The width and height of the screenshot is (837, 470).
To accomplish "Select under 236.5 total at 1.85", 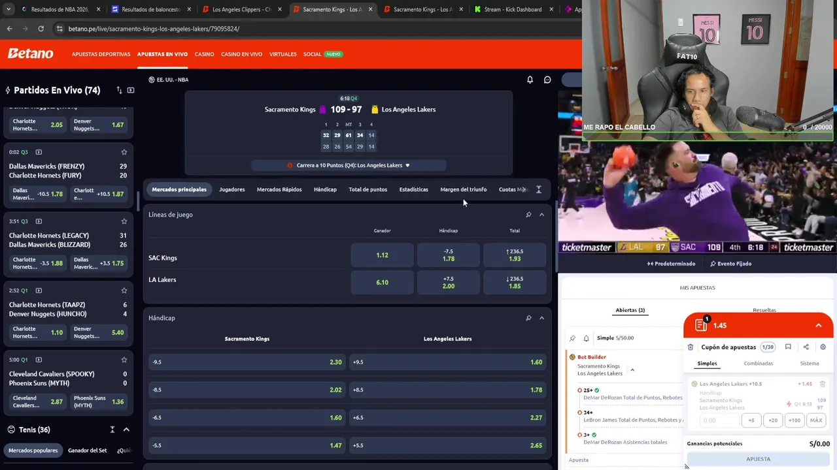I will [x=515, y=282].
